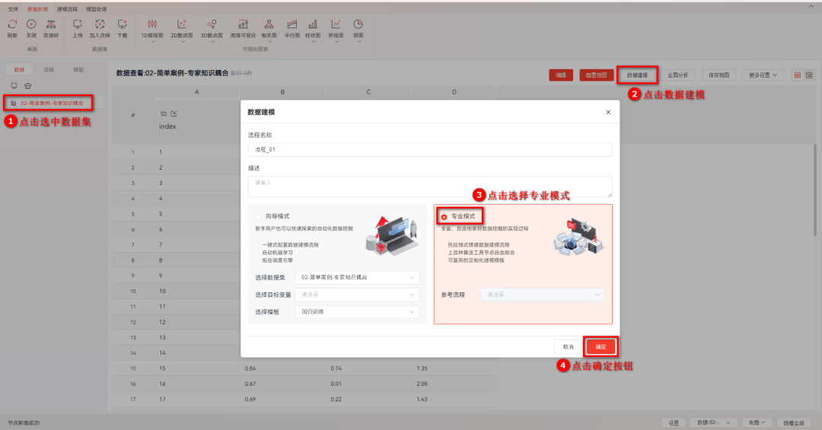The image size is (822, 430).
Task: Close the 数据建模 dialog with X
Action: pos(608,112)
